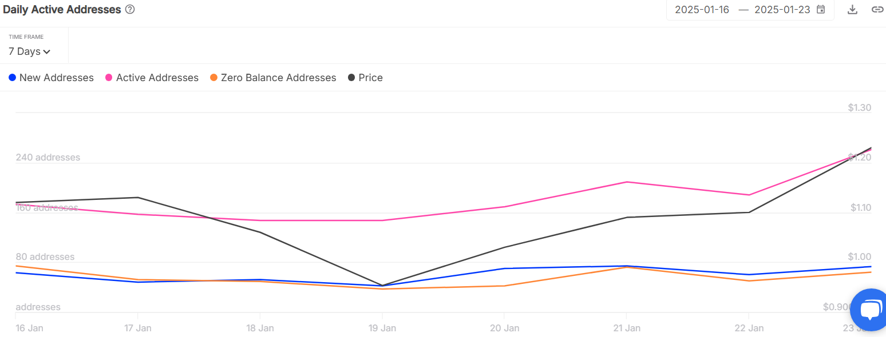The width and height of the screenshot is (886, 337).
Task: Click the help icon beside Daily Active Addresses
Action: 130,10
